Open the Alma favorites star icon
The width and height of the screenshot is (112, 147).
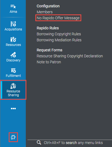pos(13,7)
